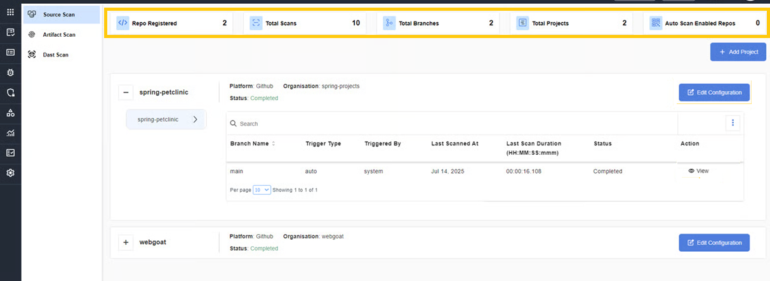Collapse the spring-petclinic project
Screen dimensions: 770x281
tap(126, 93)
